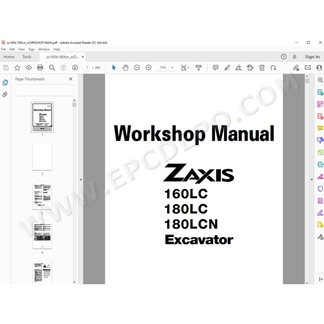Select page 2 blank thumbnail
This screenshot has width=324, height=324.
click(42, 156)
